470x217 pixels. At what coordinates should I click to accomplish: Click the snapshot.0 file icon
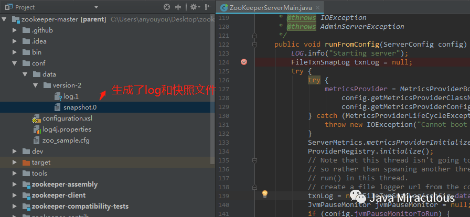tap(57, 107)
